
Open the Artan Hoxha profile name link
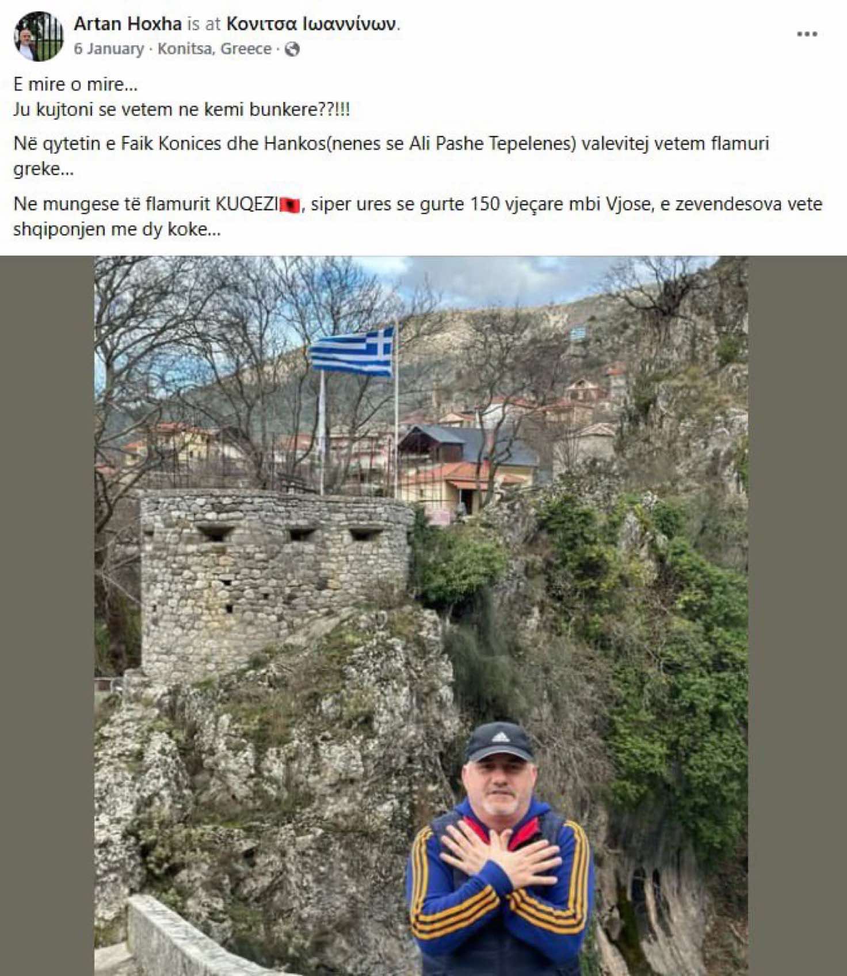point(127,24)
